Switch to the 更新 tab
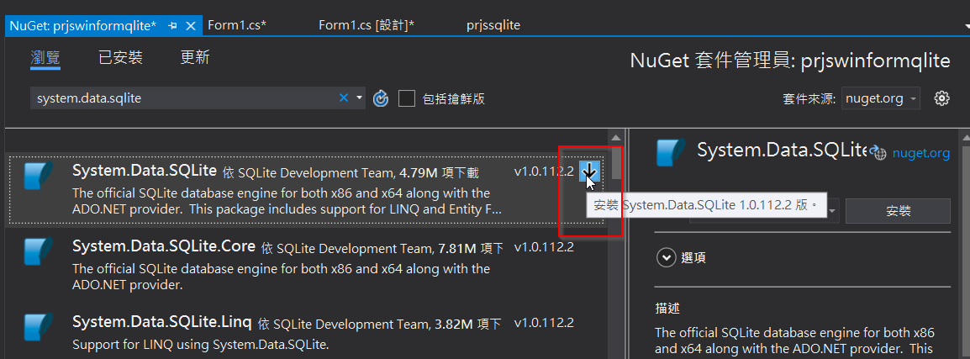The image size is (970, 359). 195,57
